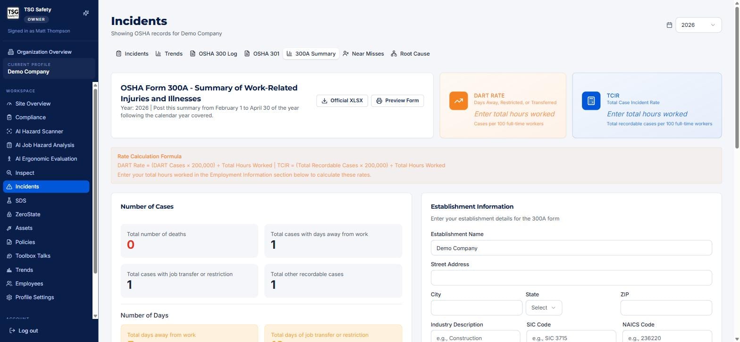Screen dimensions: 740x342
Task: Click the OWNER role badge
Action: tap(36, 19)
